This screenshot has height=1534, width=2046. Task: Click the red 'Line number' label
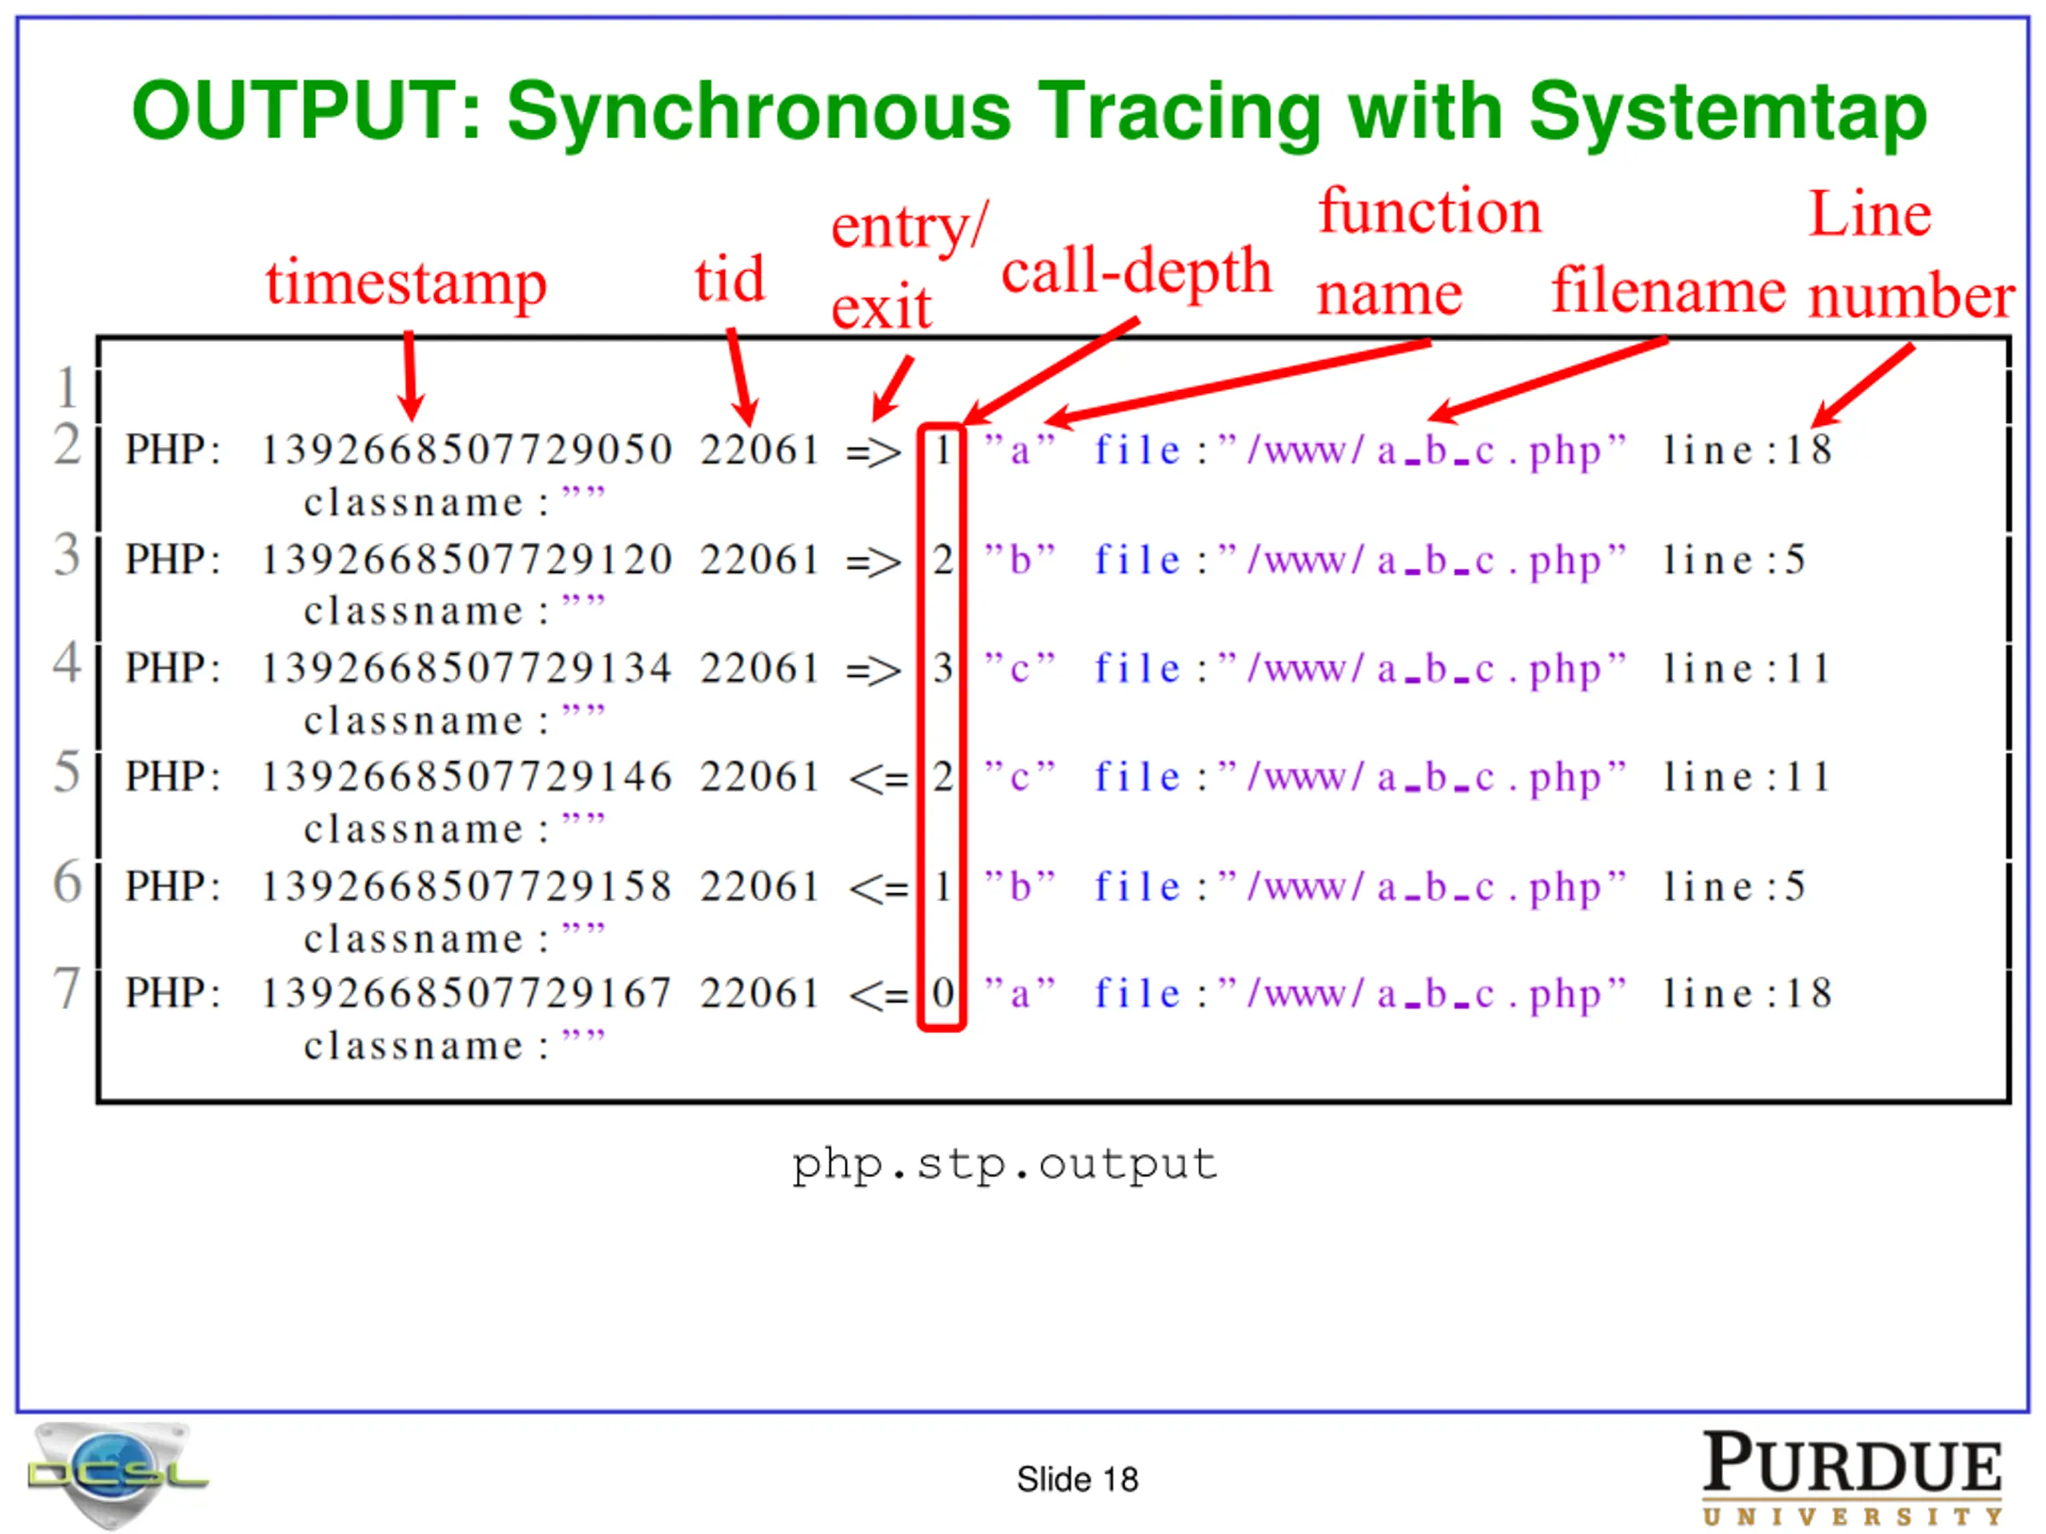(1911, 254)
